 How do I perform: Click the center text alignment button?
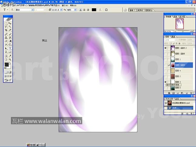tap(85, 10)
